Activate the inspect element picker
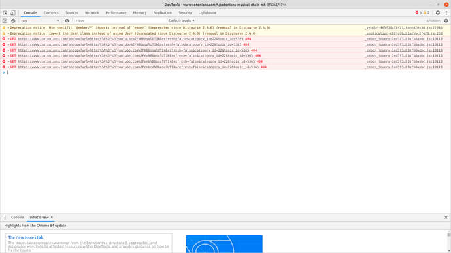Image resolution: width=451 pixels, height=253 pixels. pos(5,13)
